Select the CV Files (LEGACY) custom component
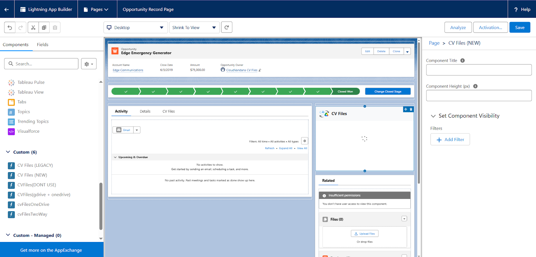The height and width of the screenshot is (257, 536). tap(35, 165)
